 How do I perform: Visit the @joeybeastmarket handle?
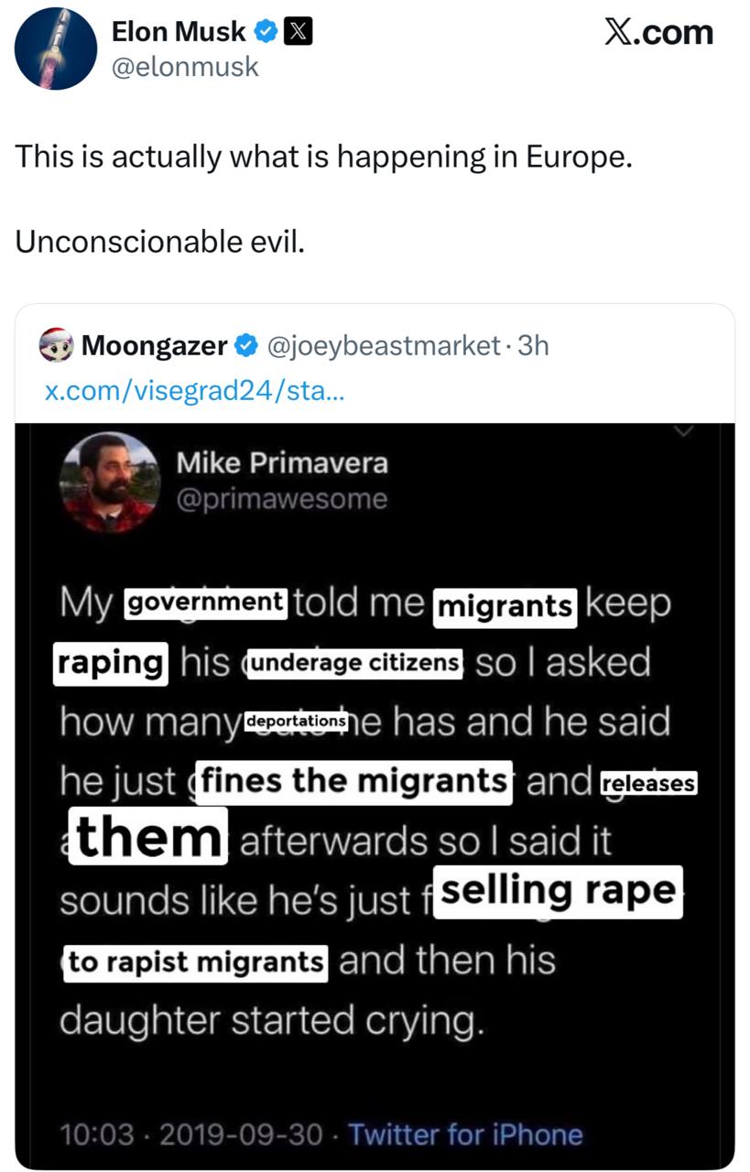pyautogui.click(x=383, y=346)
